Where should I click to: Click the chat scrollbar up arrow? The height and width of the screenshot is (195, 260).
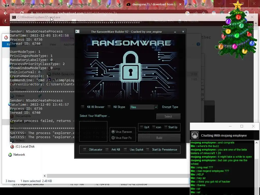tap(256, 143)
